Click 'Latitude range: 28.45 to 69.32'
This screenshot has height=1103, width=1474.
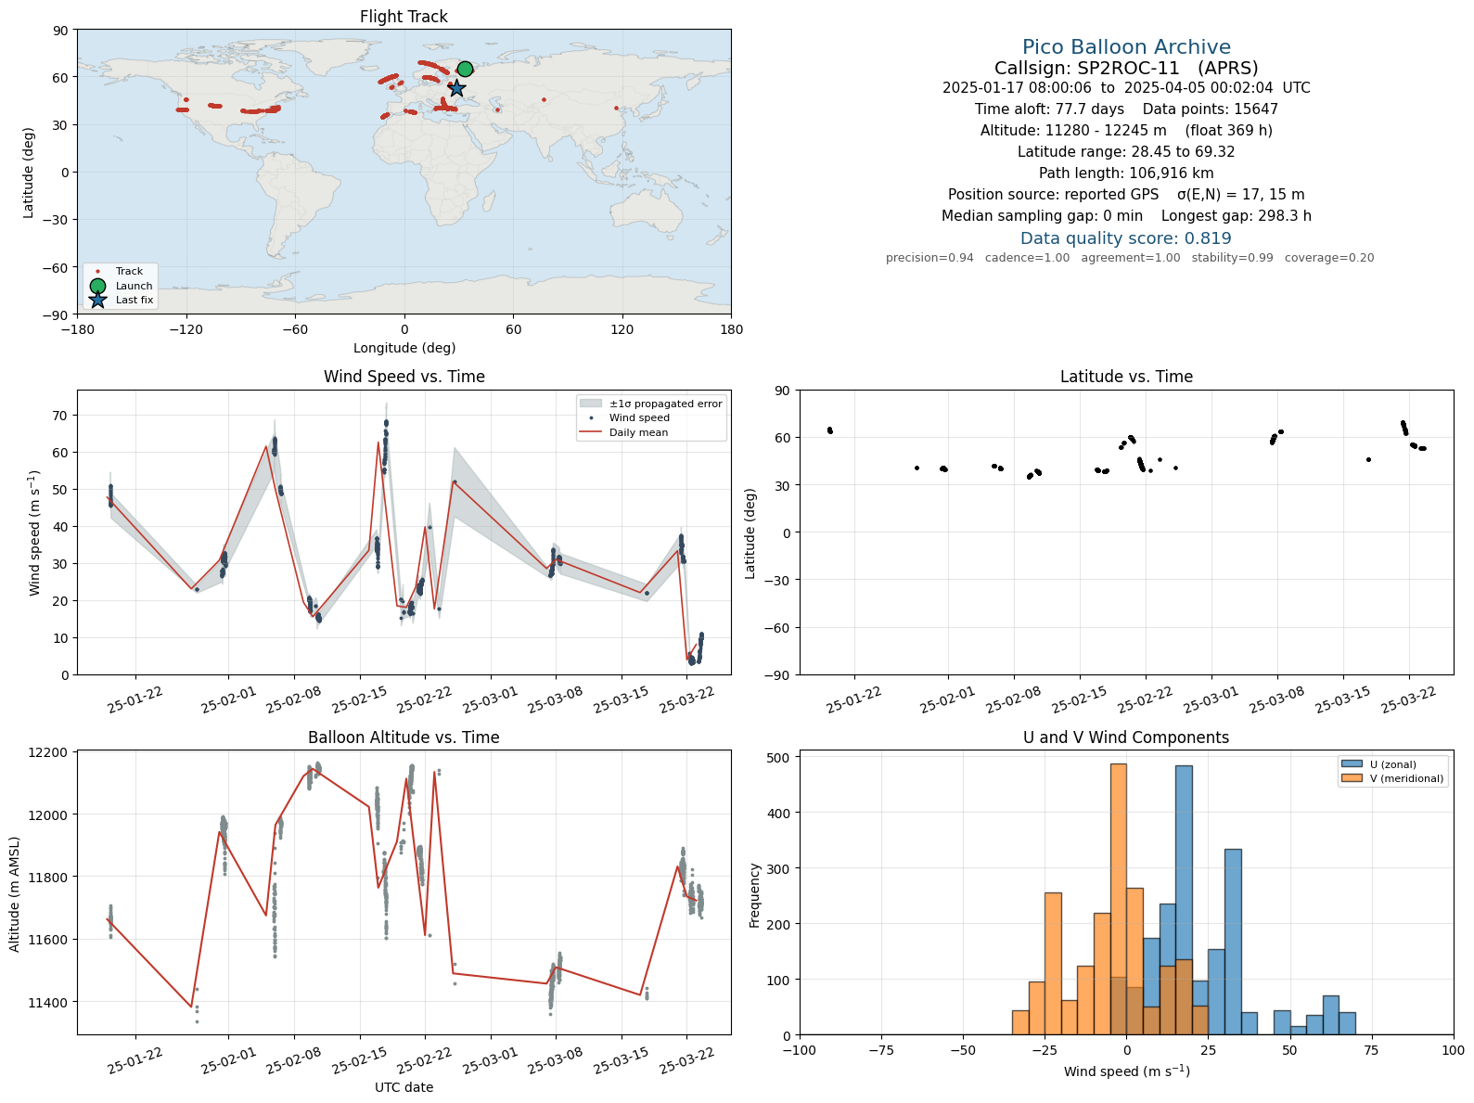[x=1126, y=152]
